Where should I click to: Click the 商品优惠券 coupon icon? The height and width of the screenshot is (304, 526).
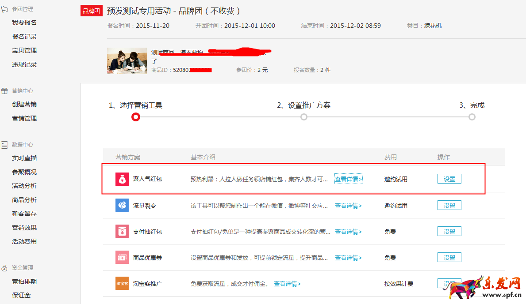tap(122, 257)
